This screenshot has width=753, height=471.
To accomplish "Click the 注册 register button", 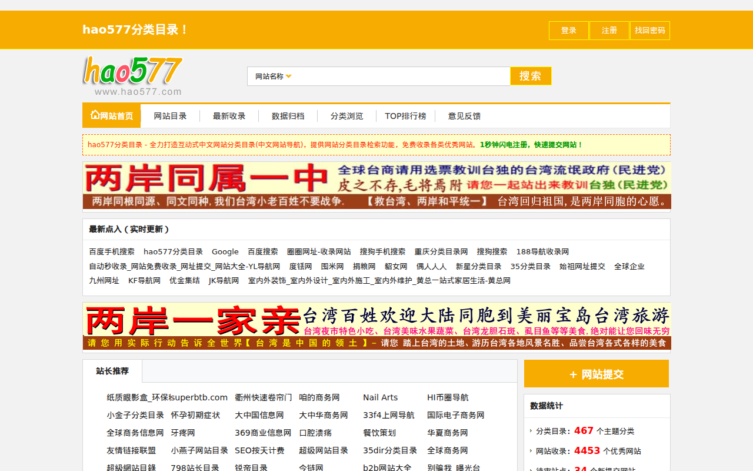I will [609, 31].
